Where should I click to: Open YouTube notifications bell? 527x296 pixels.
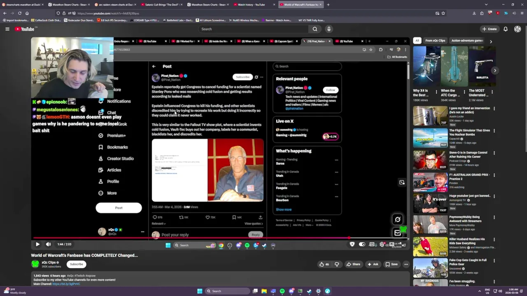(506, 29)
